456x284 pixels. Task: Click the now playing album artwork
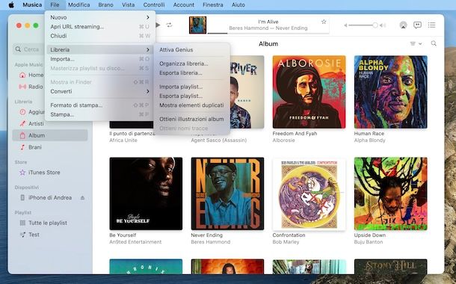click(x=198, y=25)
